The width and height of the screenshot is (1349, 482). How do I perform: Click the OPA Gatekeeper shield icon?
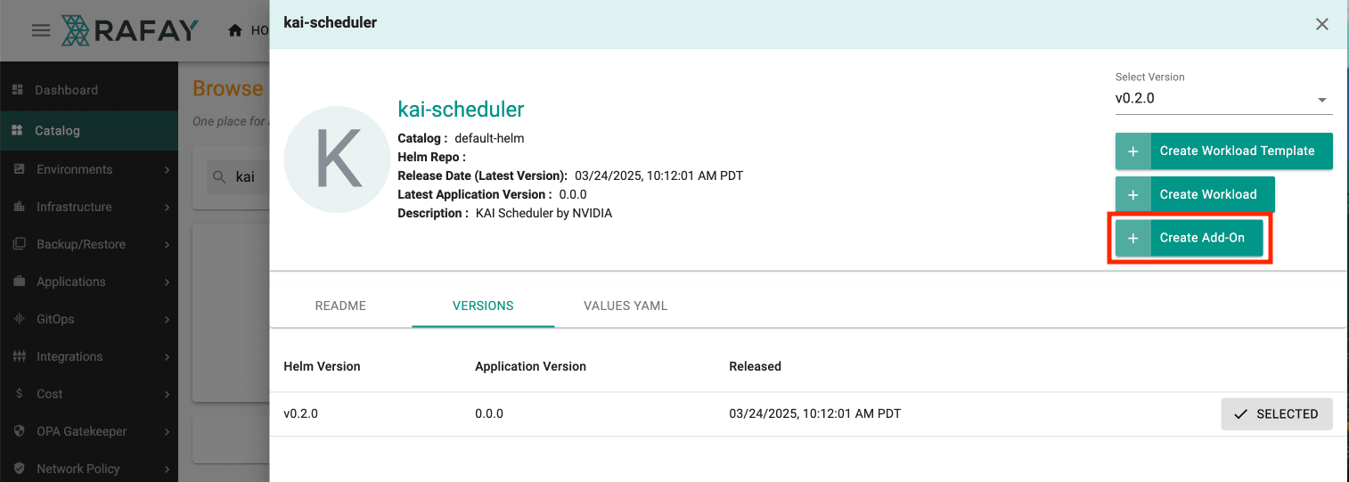pos(19,431)
